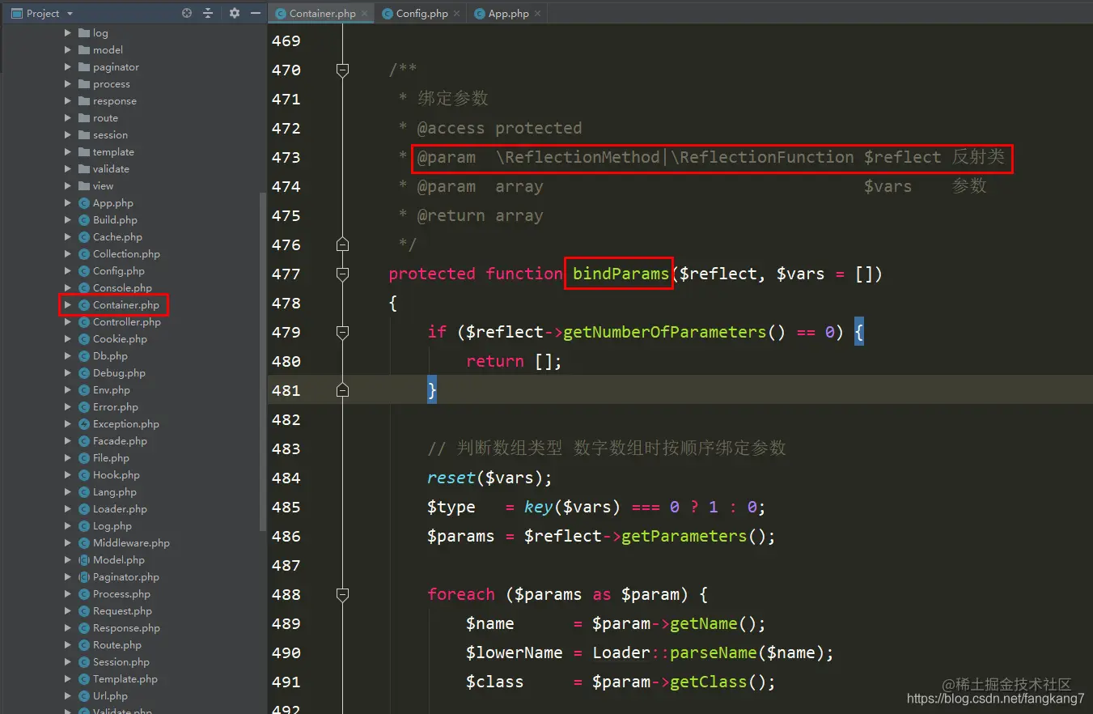Click the class icon beside Exception.php
The height and width of the screenshot is (714, 1093).
[84, 424]
